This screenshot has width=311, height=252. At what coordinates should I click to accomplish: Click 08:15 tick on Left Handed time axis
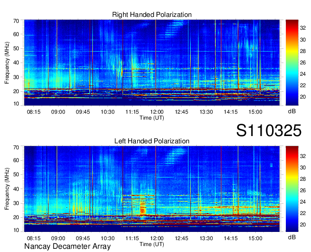point(33,238)
